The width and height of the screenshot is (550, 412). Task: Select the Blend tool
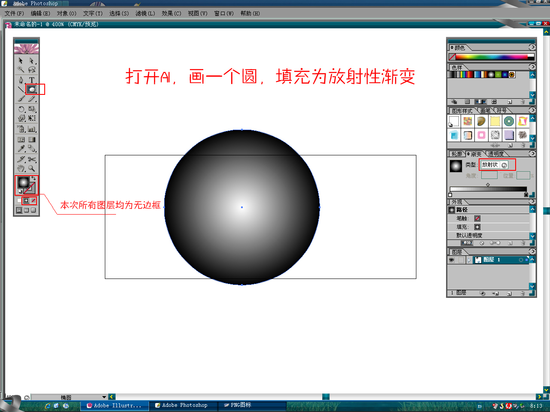pos(32,148)
